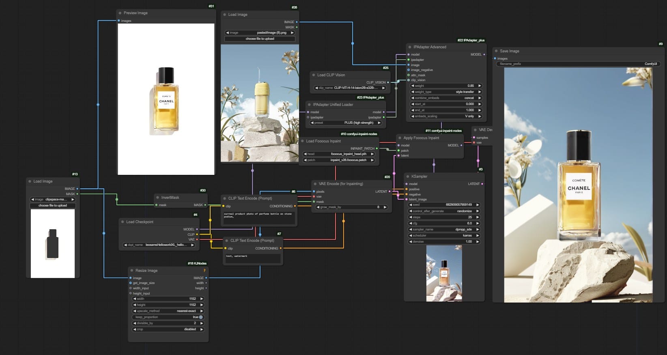Increase the end_at value in IPAdapter Advanced
Viewport: 667px width, 355px height.
click(x=480, y=110)
